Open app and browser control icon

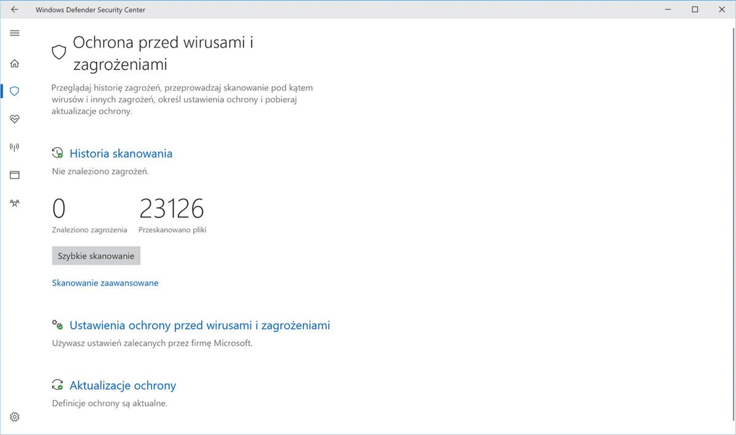(15, 175)
